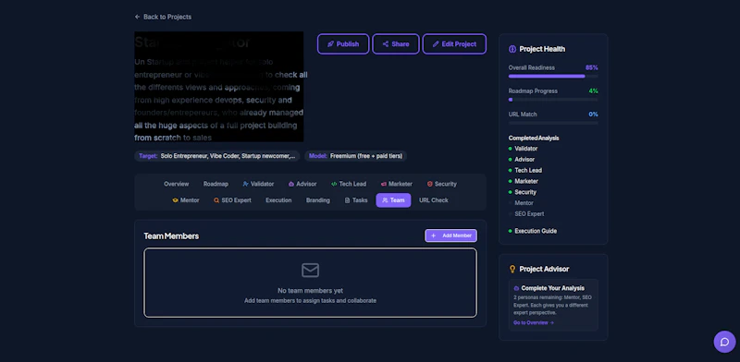740x362 pixels.
Task: Click Tech Lead in Completed Analysis
Action: (x=528, y=170)
